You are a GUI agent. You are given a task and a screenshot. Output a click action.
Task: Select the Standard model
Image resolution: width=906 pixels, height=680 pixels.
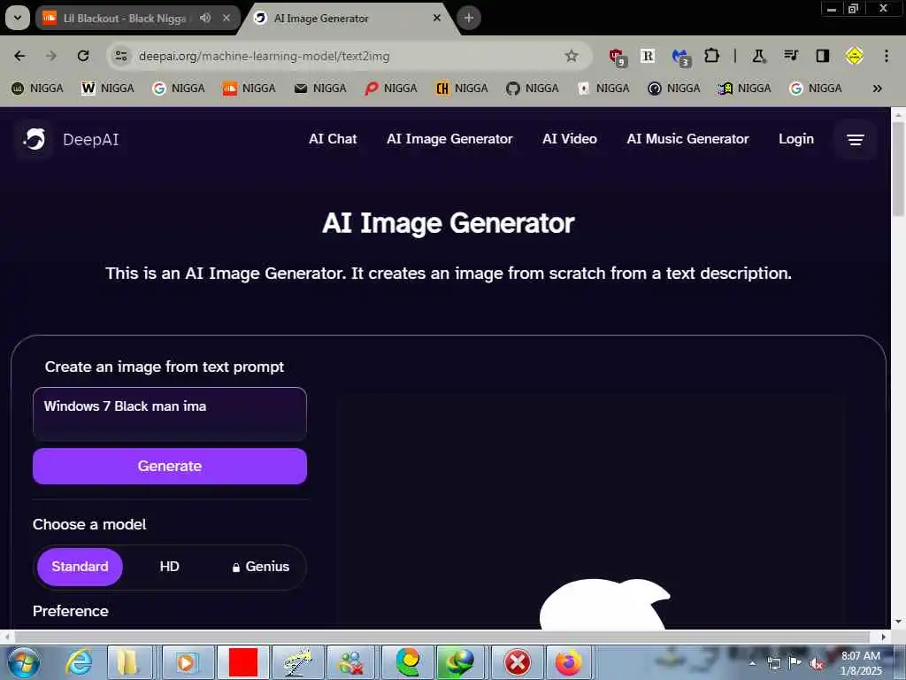[x=80, y=567]
